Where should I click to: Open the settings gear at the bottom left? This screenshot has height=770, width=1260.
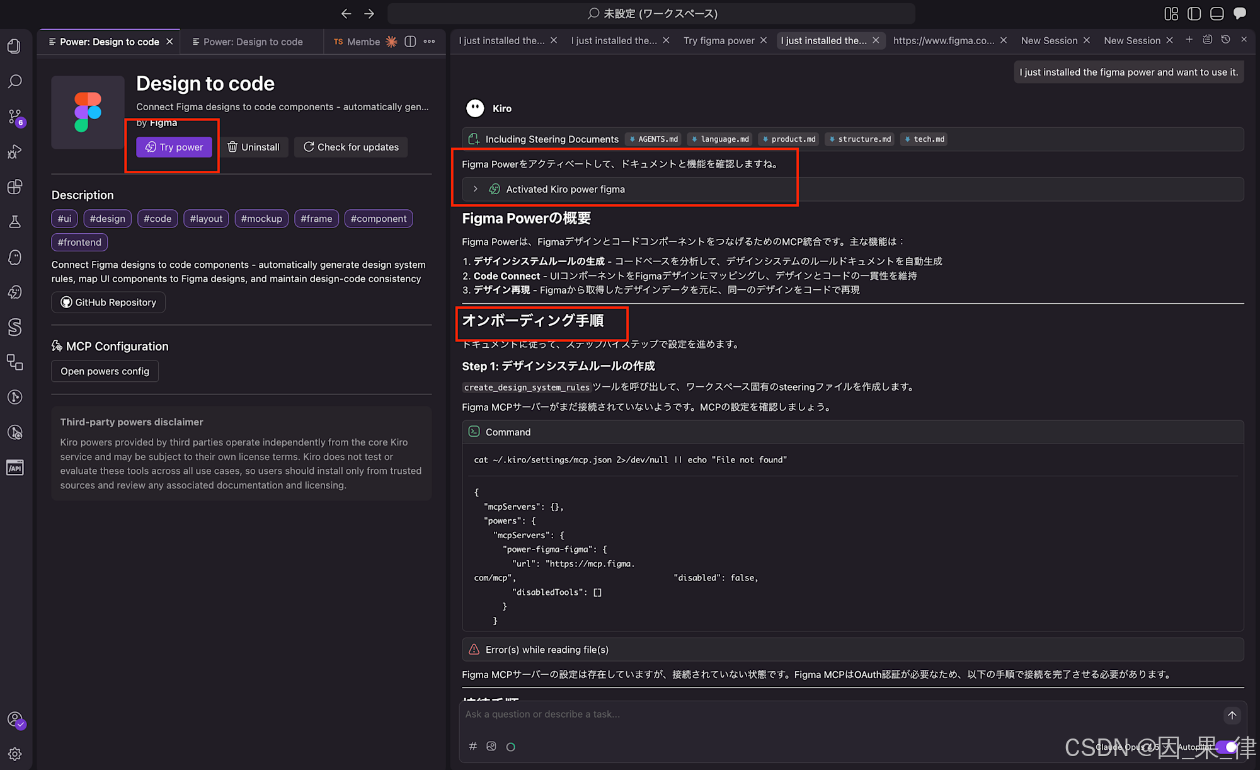tap(15, 754)
